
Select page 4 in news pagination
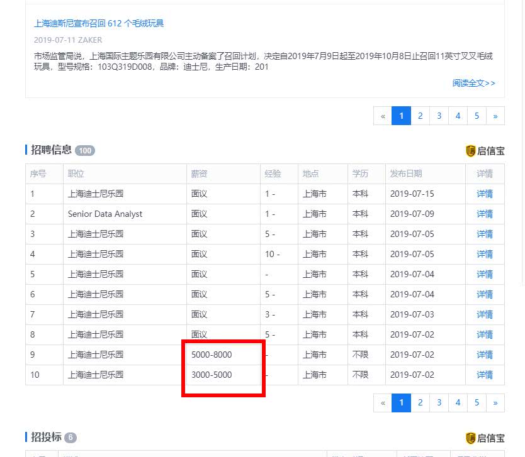(x=458, y=116)
